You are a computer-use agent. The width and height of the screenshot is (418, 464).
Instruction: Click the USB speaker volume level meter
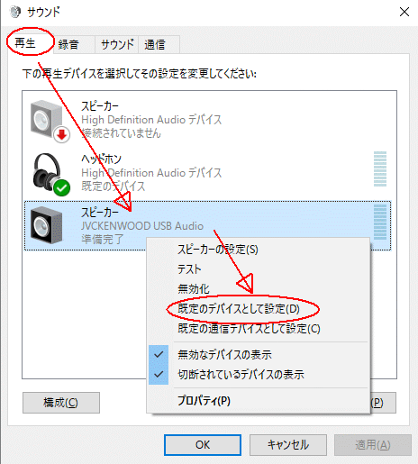380,222
